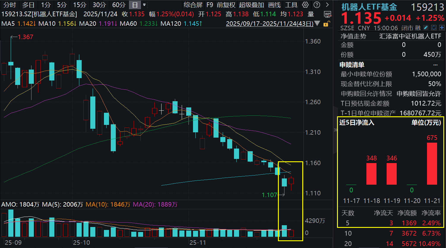Set a price alert with bell icon
The width and height of the screenshot is (446, 248).
[434, 28]
